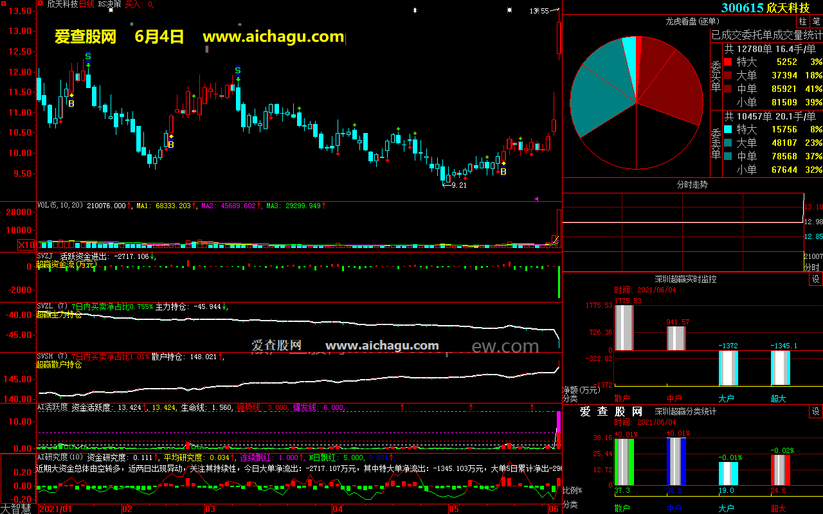Viewport: 823px width, 514px height.
Task: Click the buy-side 中单 85921 row
Action: click(773, 89)
